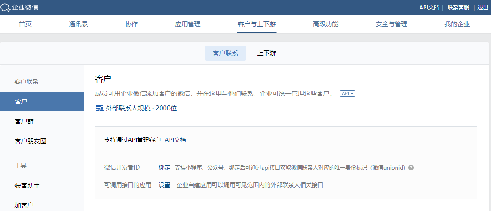Open the 协作 menu tab
This screenshot has width=491, height=211.
click(x=131, y=24)
